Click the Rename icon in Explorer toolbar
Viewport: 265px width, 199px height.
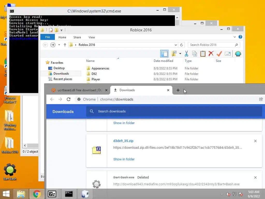point(228,54)
